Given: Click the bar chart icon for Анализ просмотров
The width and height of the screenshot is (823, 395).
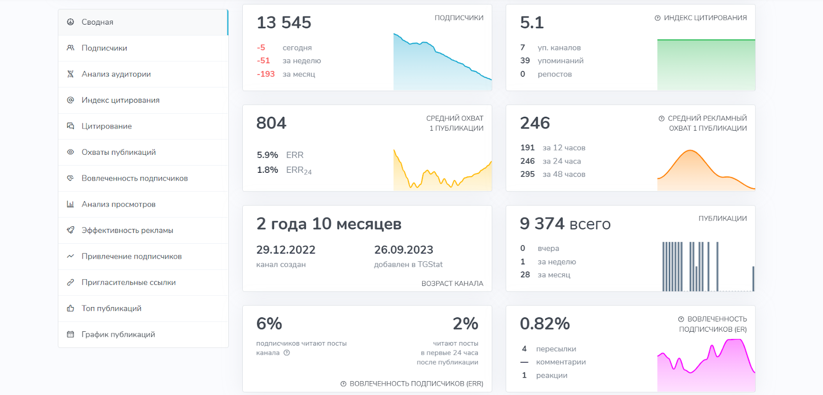Looking at the screenshot, I should coord(70,204).
